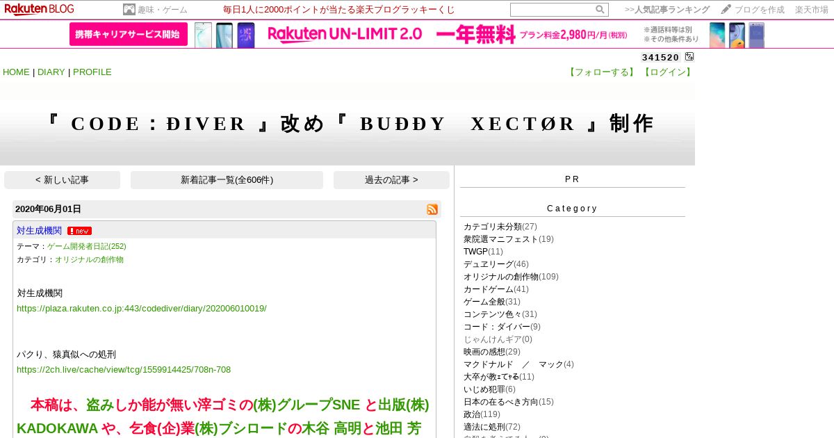Select category マクドナルド／マック(4)
Image resolution: width=834 pixels, height=438 pixels.
pos(518,364)
